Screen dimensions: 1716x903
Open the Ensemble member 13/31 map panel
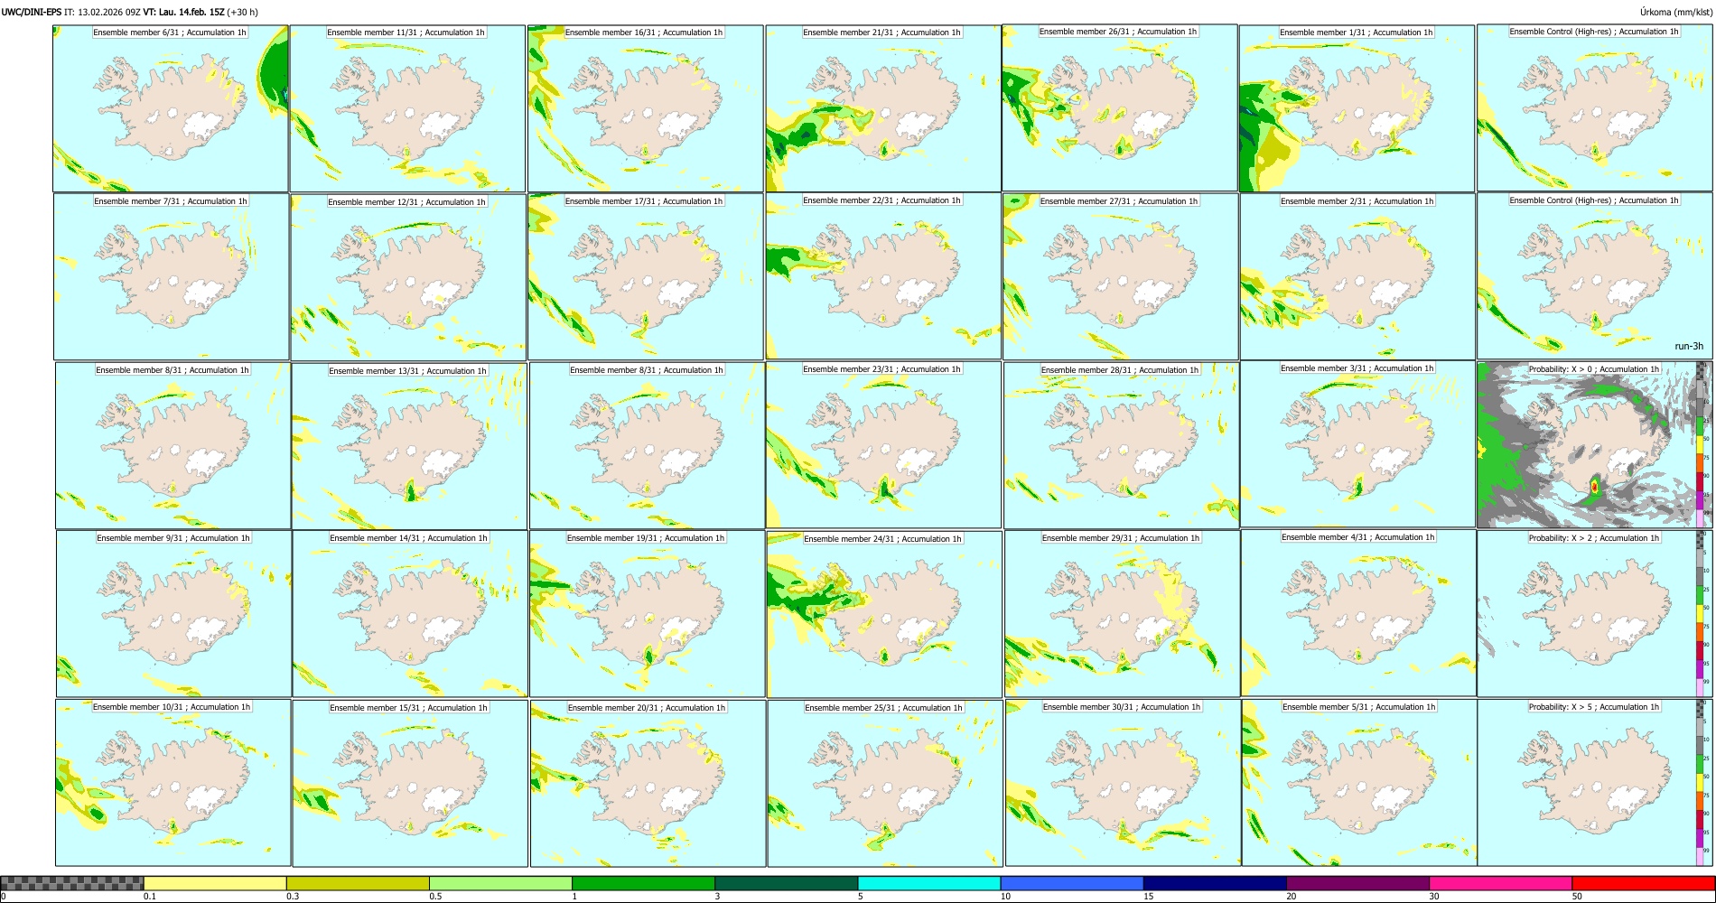coord(409,446)
